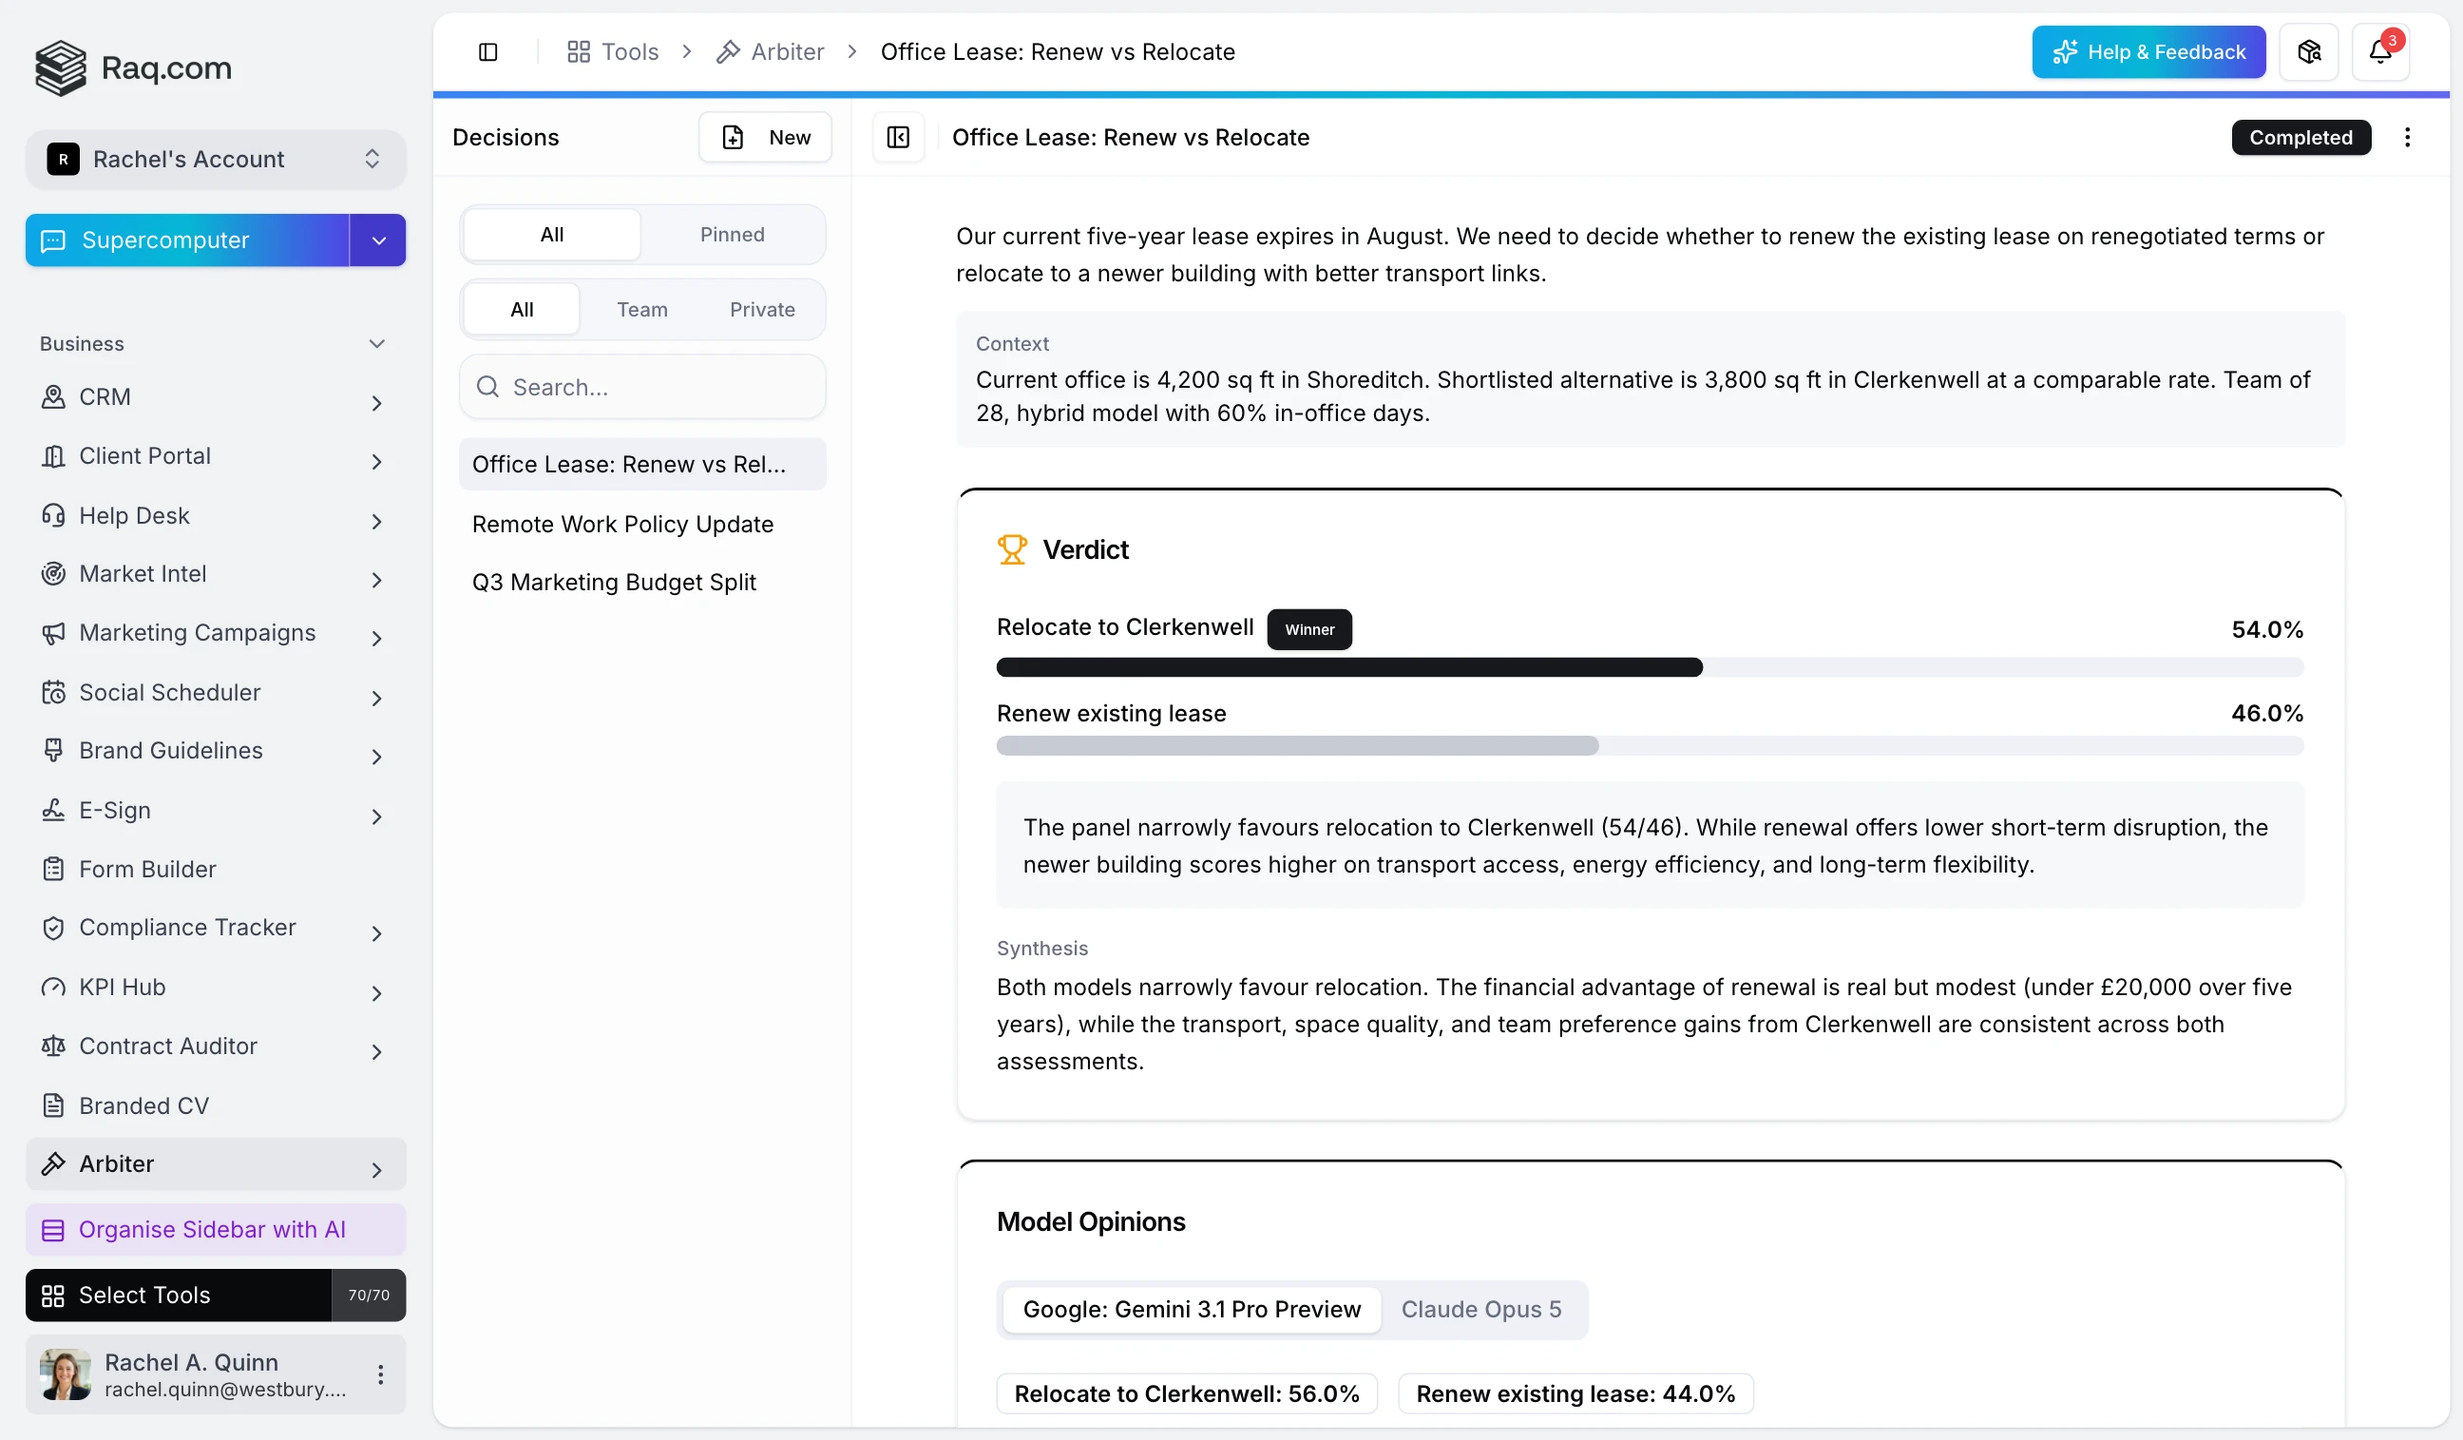Click the Arbiter gavel icon in breadcrumb

(728, 52)
